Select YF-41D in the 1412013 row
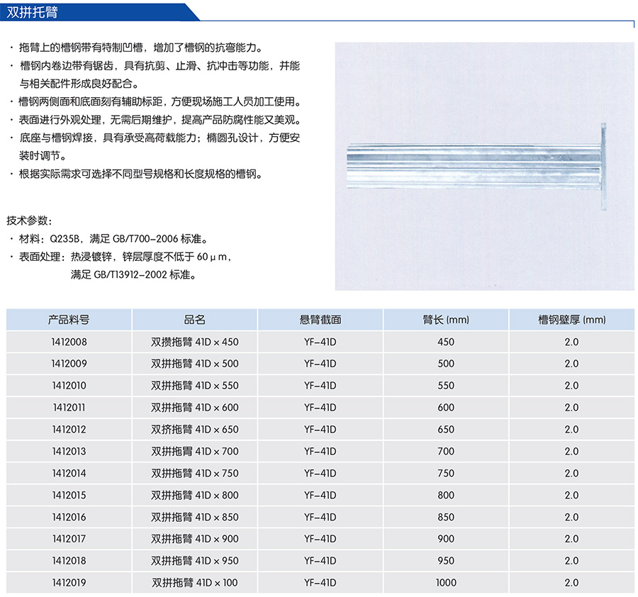The image size is (638, 597). (x=320, y=452)
